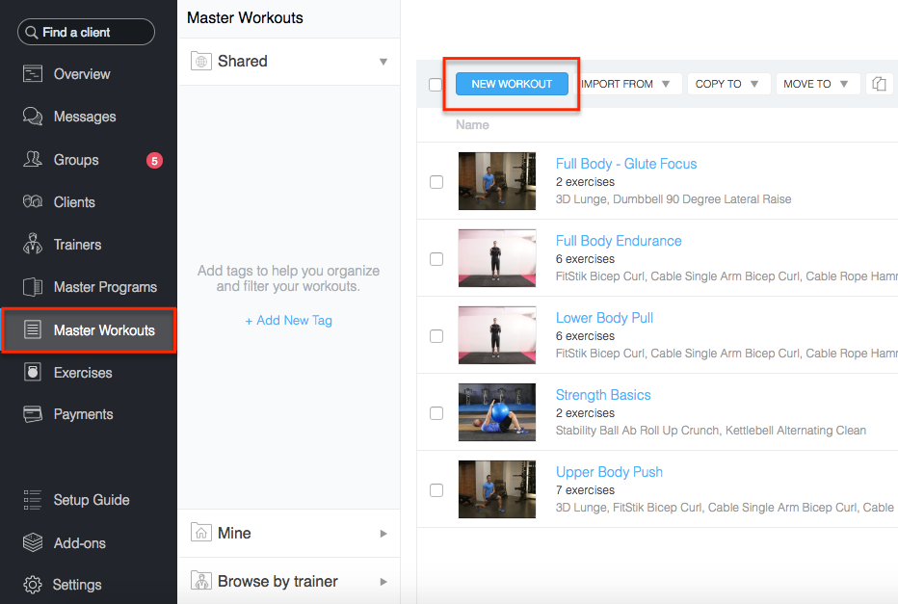
Task: Click the Master Programs book icon
Action: click(x=33, y=287)
